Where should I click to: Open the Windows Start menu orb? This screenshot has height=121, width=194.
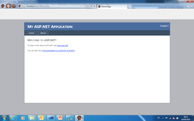(x=4, y=118)
